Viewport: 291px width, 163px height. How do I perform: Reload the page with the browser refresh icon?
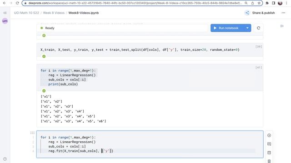pyautogui.click(x=17, y=3)
